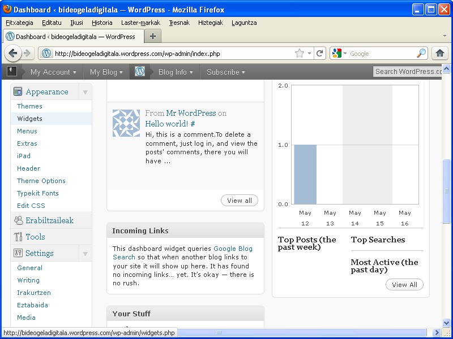Open the Historia menu
The image size is (453, 339).
102,23
